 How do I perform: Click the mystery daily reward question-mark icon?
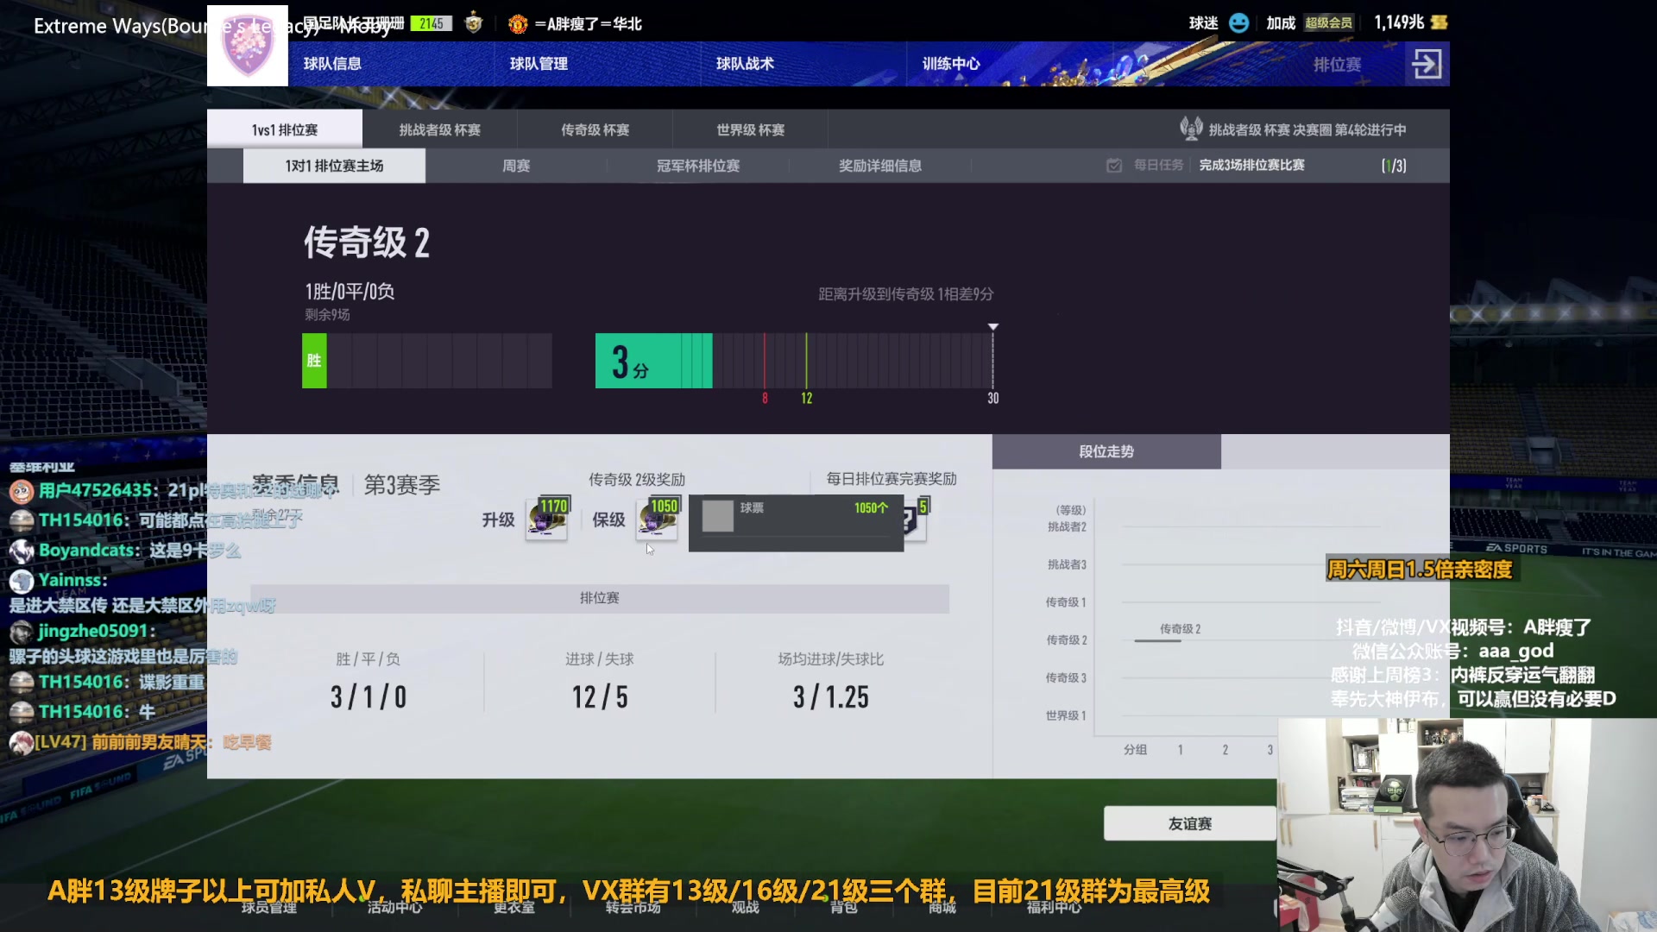914,520
